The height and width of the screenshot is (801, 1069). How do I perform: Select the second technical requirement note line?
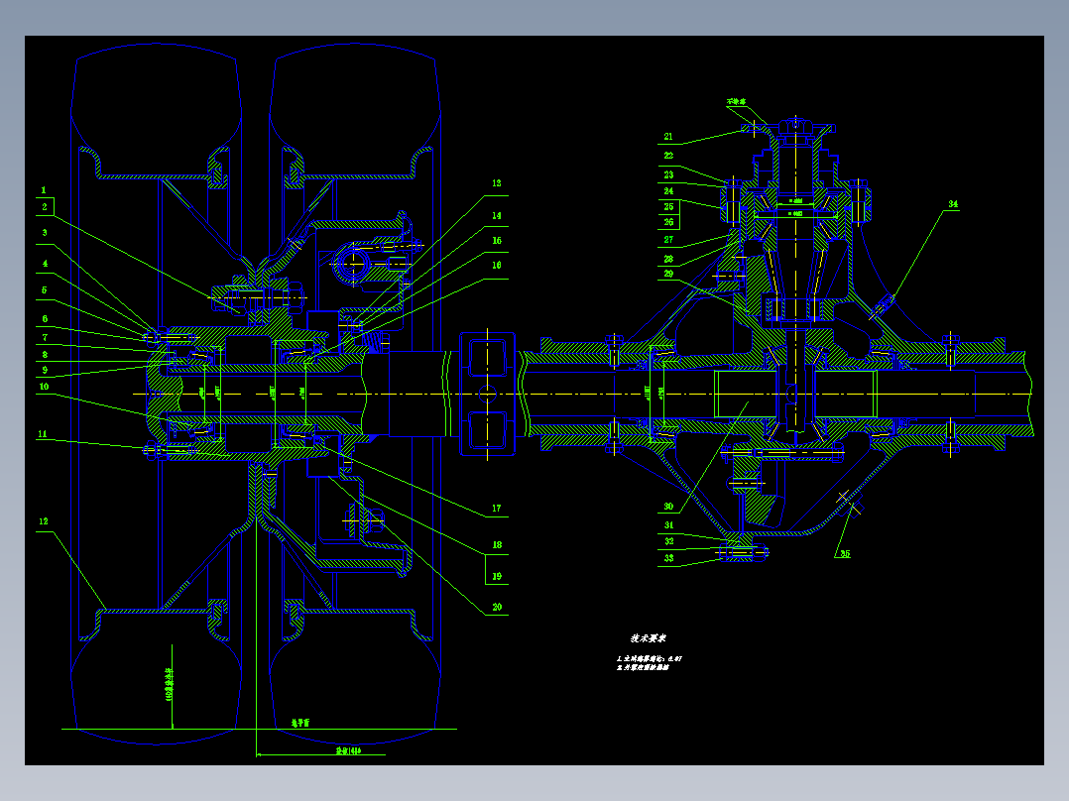(643, 667)
